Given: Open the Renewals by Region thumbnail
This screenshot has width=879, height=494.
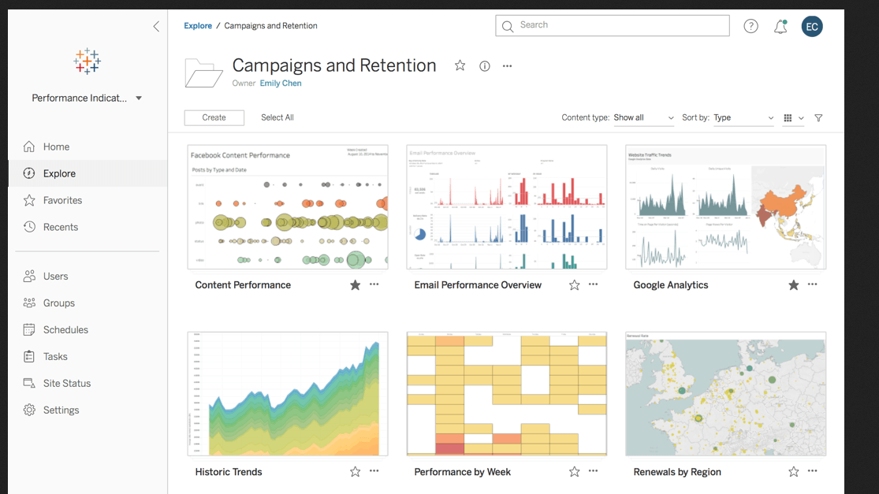Looking at the screenshot, I should tap(725, 394).
